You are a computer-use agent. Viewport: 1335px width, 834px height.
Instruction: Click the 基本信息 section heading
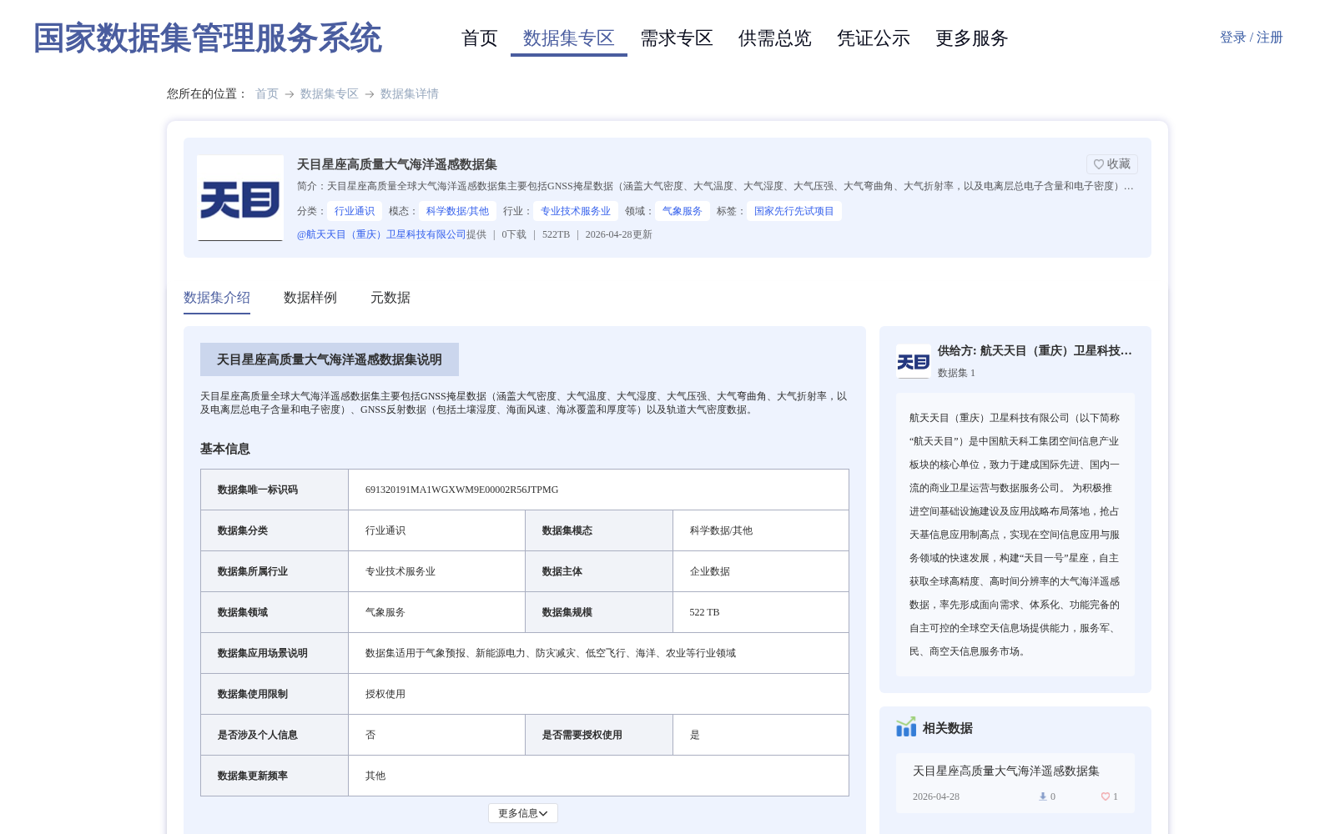[225, 449]
